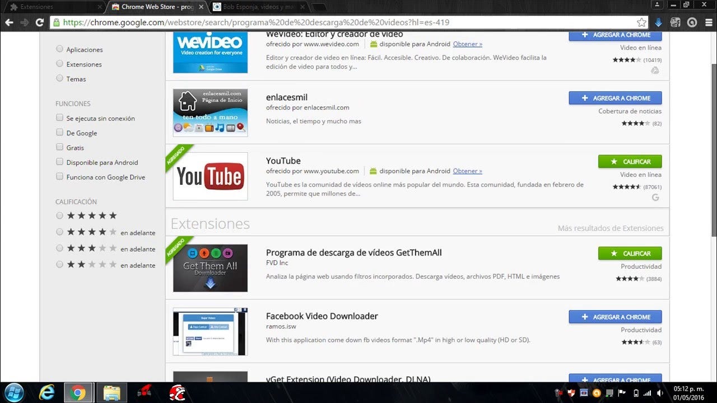Click the troll face extension icon
The width and height of the screenshot is (717, 403).
pyautogui.click(x=675, y=22)
